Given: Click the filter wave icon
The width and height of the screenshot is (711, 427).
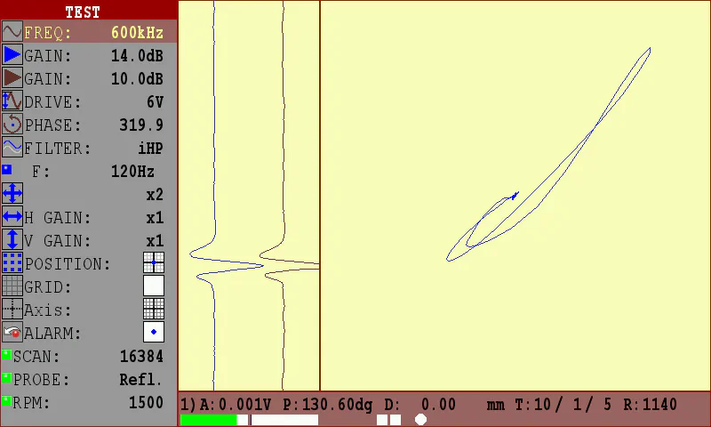Looking at the screenshot, I should (12, 147).
